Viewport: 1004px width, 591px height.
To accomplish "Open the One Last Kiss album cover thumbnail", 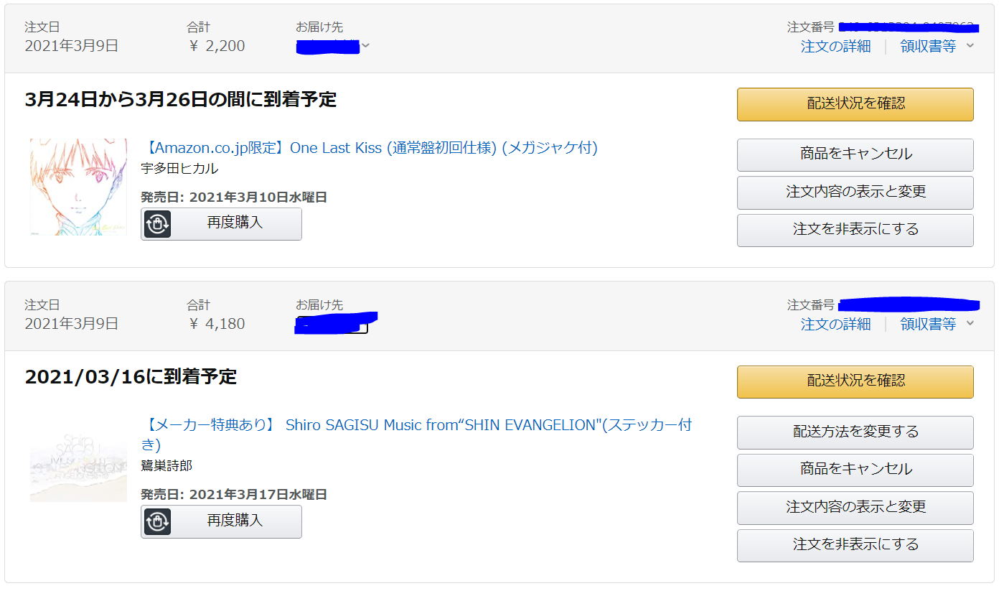I will [x=78, y=187].
